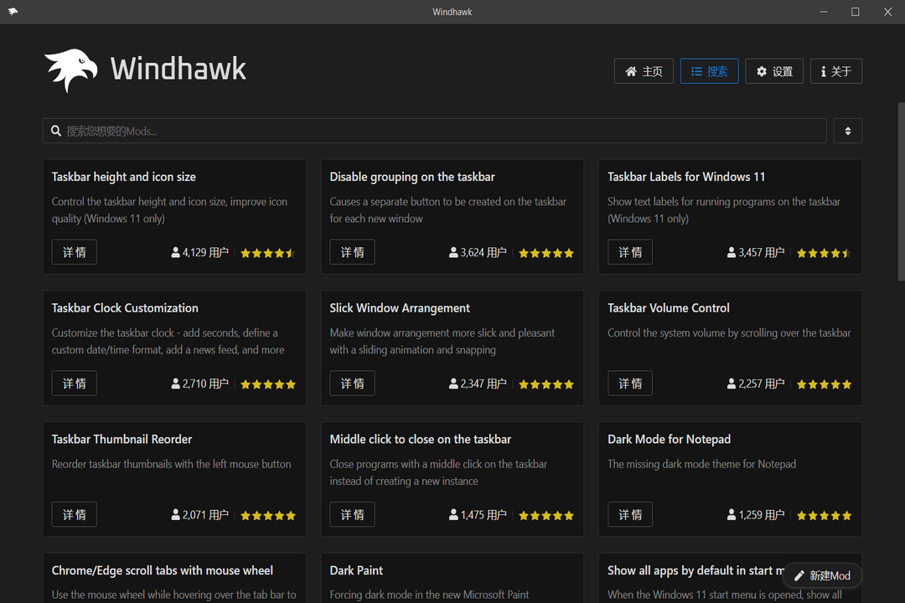905x603 pixels.
Task: Click the home icon on the 主页 button
Action: coord(631,71)
